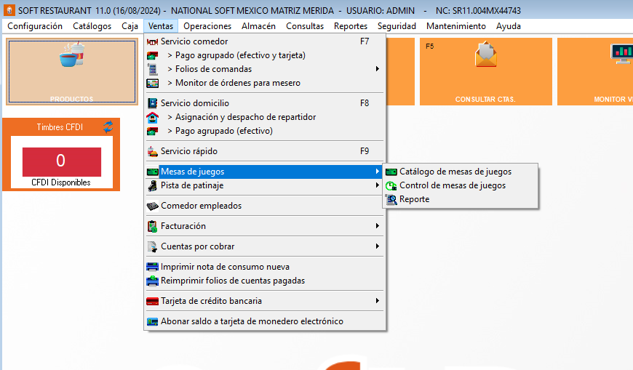Choose Comedor empleados from Ventas menu
Screen dimensions: 633x370
[265, 206]
